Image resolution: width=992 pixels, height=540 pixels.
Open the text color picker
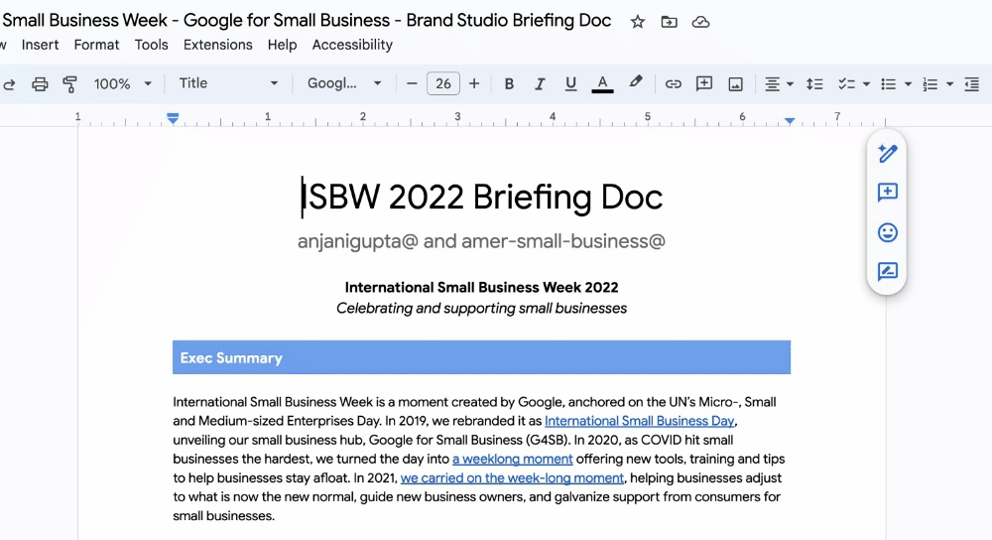coord(602,84)
